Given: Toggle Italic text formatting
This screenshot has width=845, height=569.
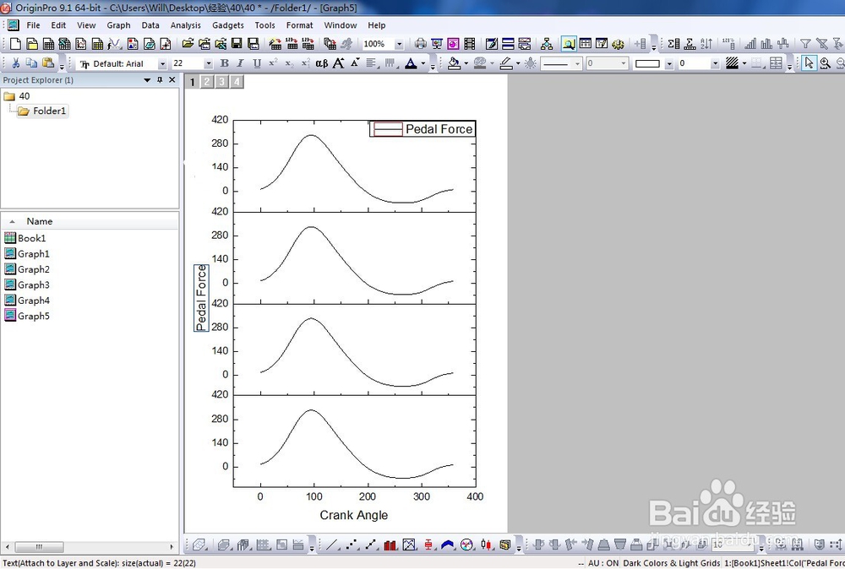Looking at the screenshot, I should click(240, 63).
